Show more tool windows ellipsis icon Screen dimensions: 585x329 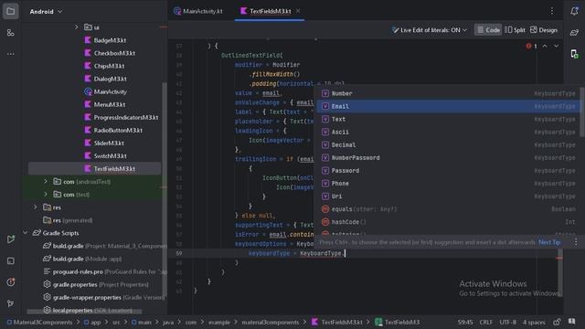[x=10, y=54]
